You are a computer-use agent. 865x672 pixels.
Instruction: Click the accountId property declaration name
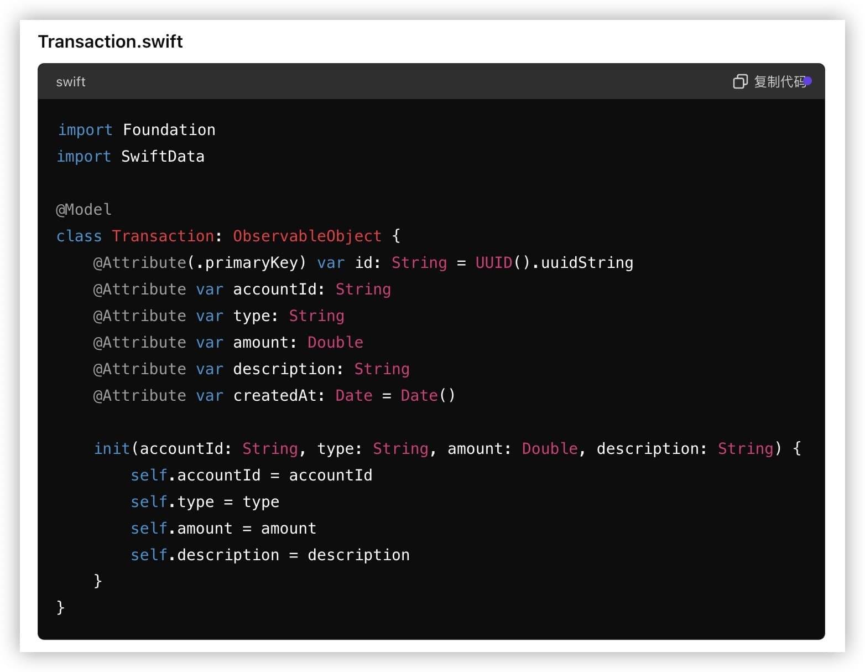click(x=274, y=289)
